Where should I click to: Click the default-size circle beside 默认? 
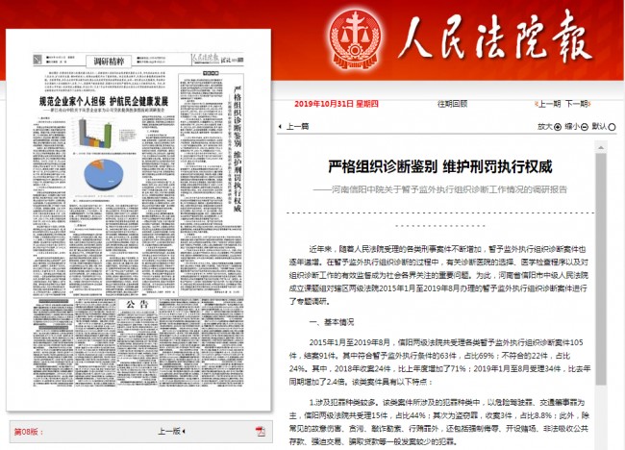612,127
